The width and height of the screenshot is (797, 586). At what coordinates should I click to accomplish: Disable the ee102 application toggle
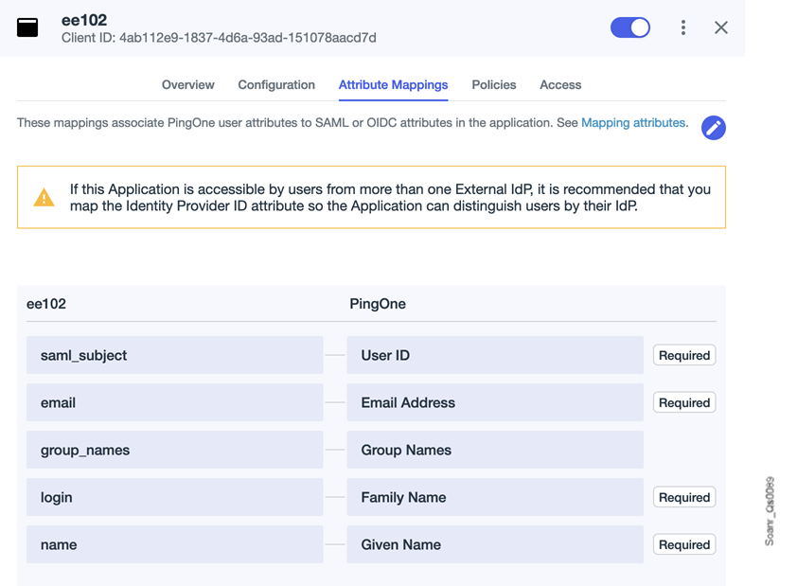pos(630,27)
